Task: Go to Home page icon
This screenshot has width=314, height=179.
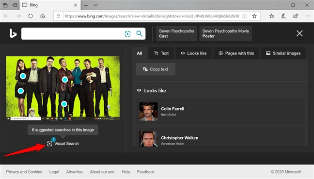Action: [x=43, y=16]
